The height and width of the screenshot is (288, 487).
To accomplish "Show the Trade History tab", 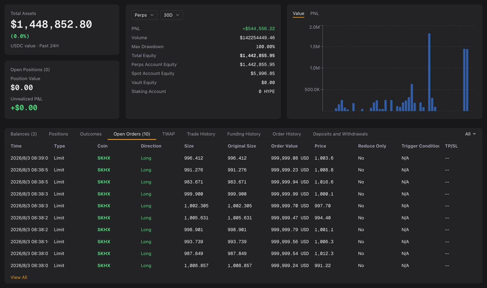I will (201, 134).
